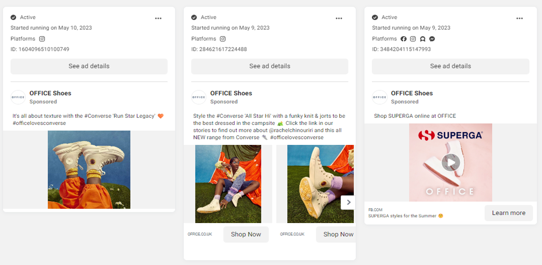Screen dimensions: 542x265
Task: Click the Instagram platform icon on the May 10 ad
Action: (x=42, y=39)
